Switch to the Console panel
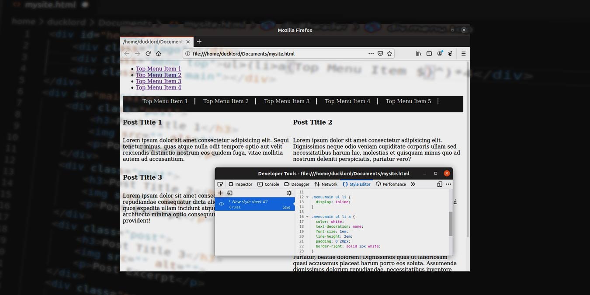590x295 pixels. (268, 184)
